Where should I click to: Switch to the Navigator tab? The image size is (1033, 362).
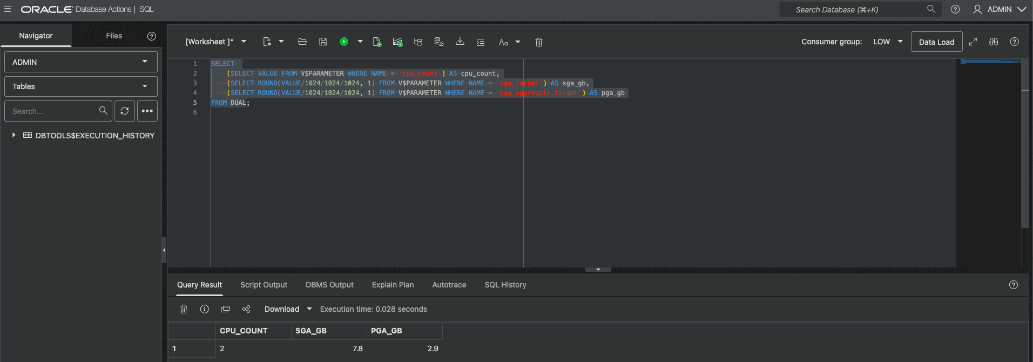click(36, 36)
